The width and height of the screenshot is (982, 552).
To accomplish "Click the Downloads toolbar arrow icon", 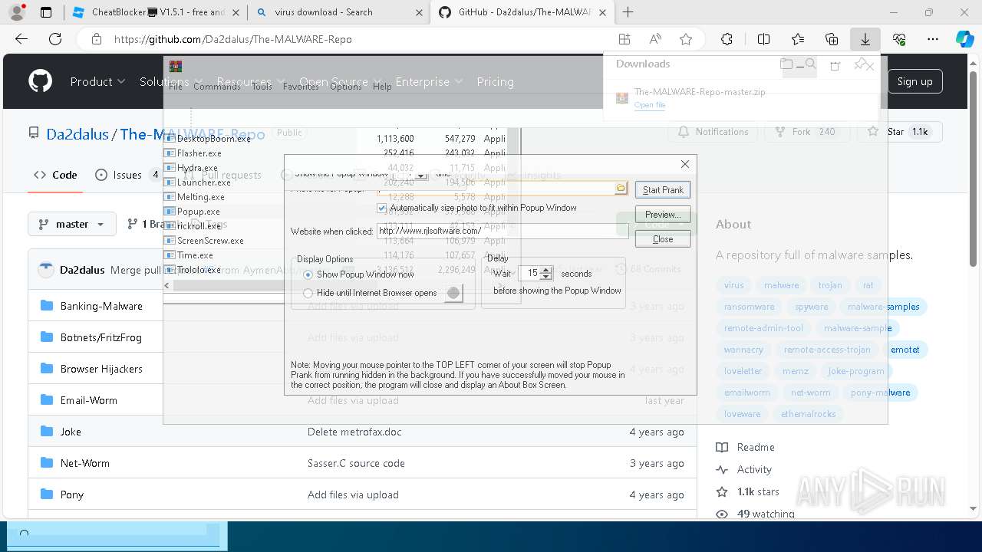I will click(865, 39).
